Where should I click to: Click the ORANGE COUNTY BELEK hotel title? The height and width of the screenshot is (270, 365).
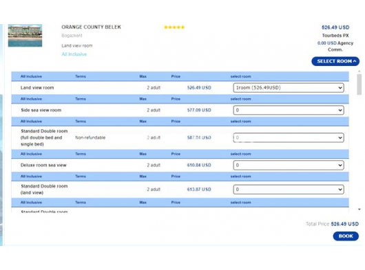tap(91, 27)
